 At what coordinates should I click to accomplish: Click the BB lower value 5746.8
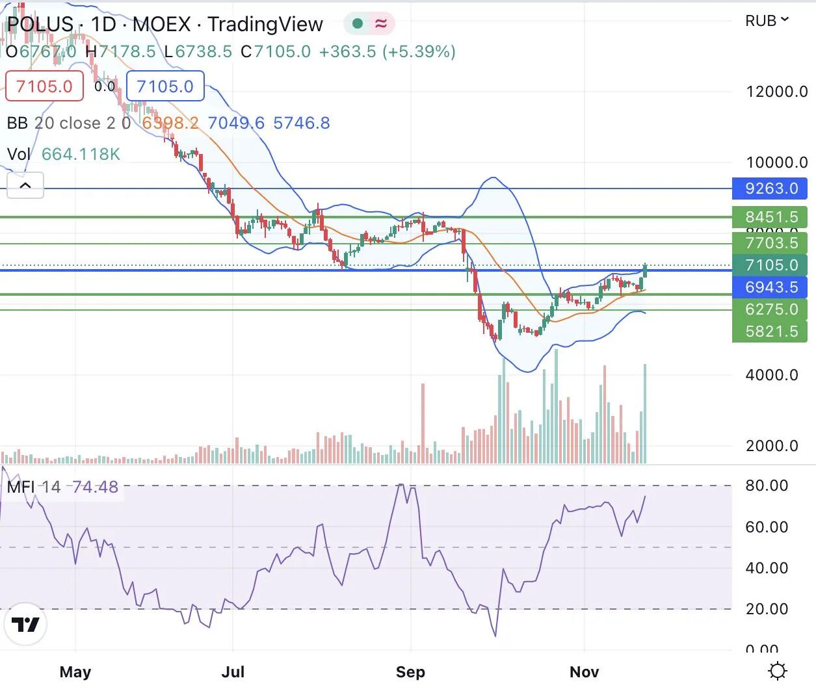click(x=302, y=123)
